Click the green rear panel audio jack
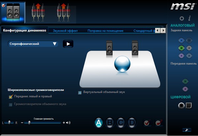 (181, 48)
